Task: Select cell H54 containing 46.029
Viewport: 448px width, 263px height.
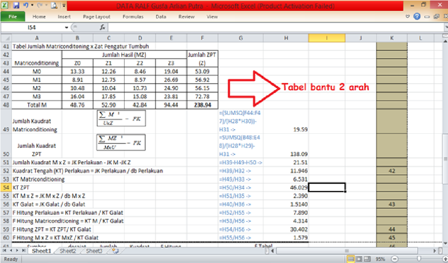Action: pos(286,187)
